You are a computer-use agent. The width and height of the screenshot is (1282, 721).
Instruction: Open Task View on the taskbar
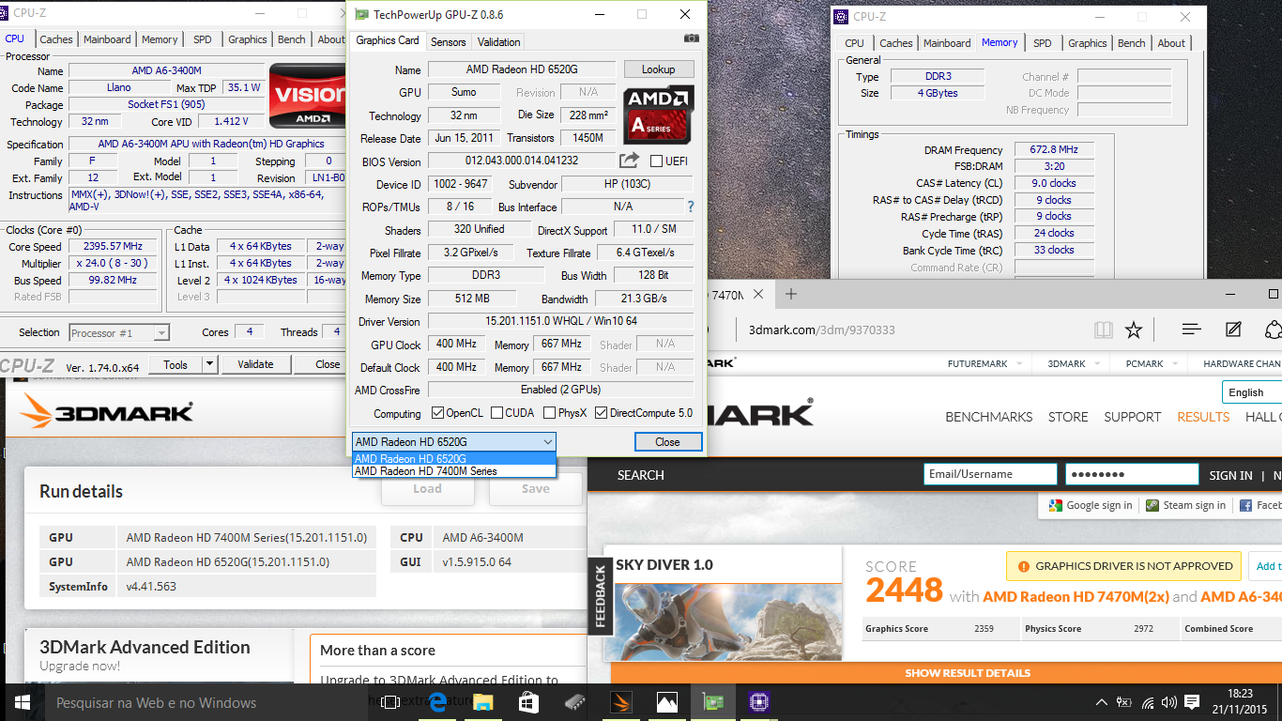[x=391, y=702]
